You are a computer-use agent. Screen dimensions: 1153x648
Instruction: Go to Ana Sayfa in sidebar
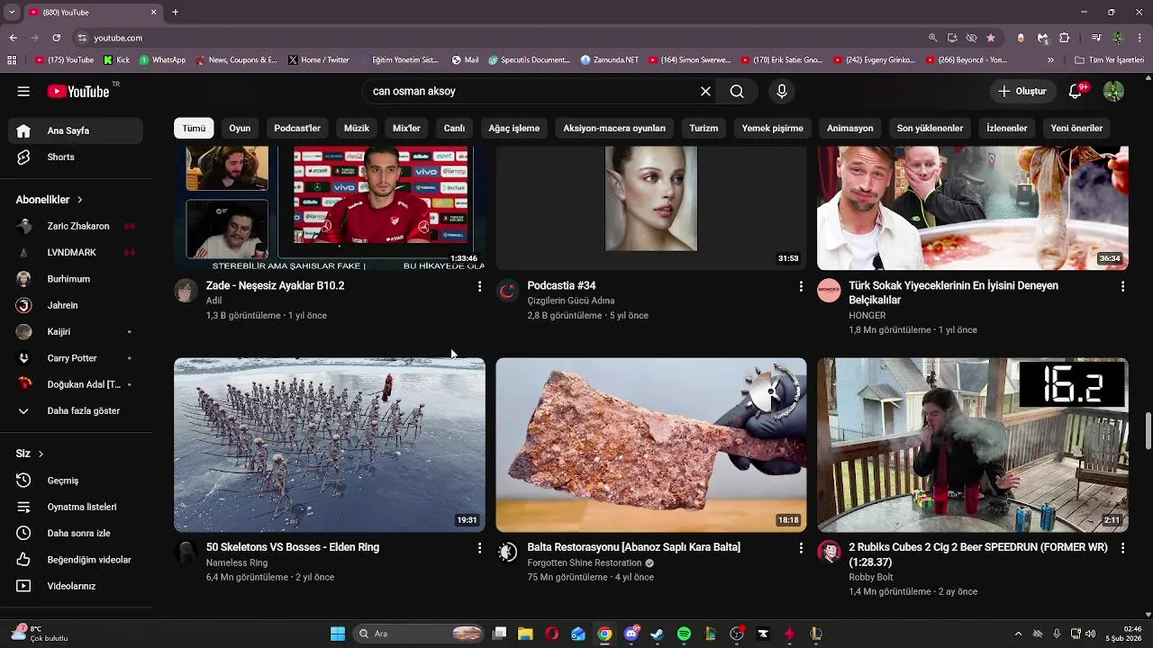click(x=77, y=130)
